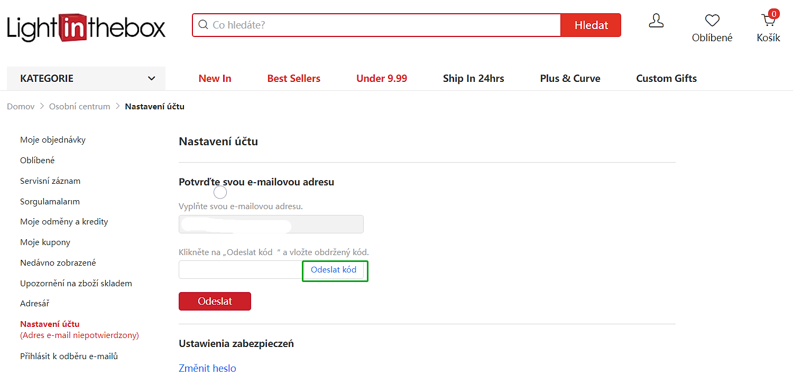
Task: Go to Under 9.99 section
Action: pos(381,78)
